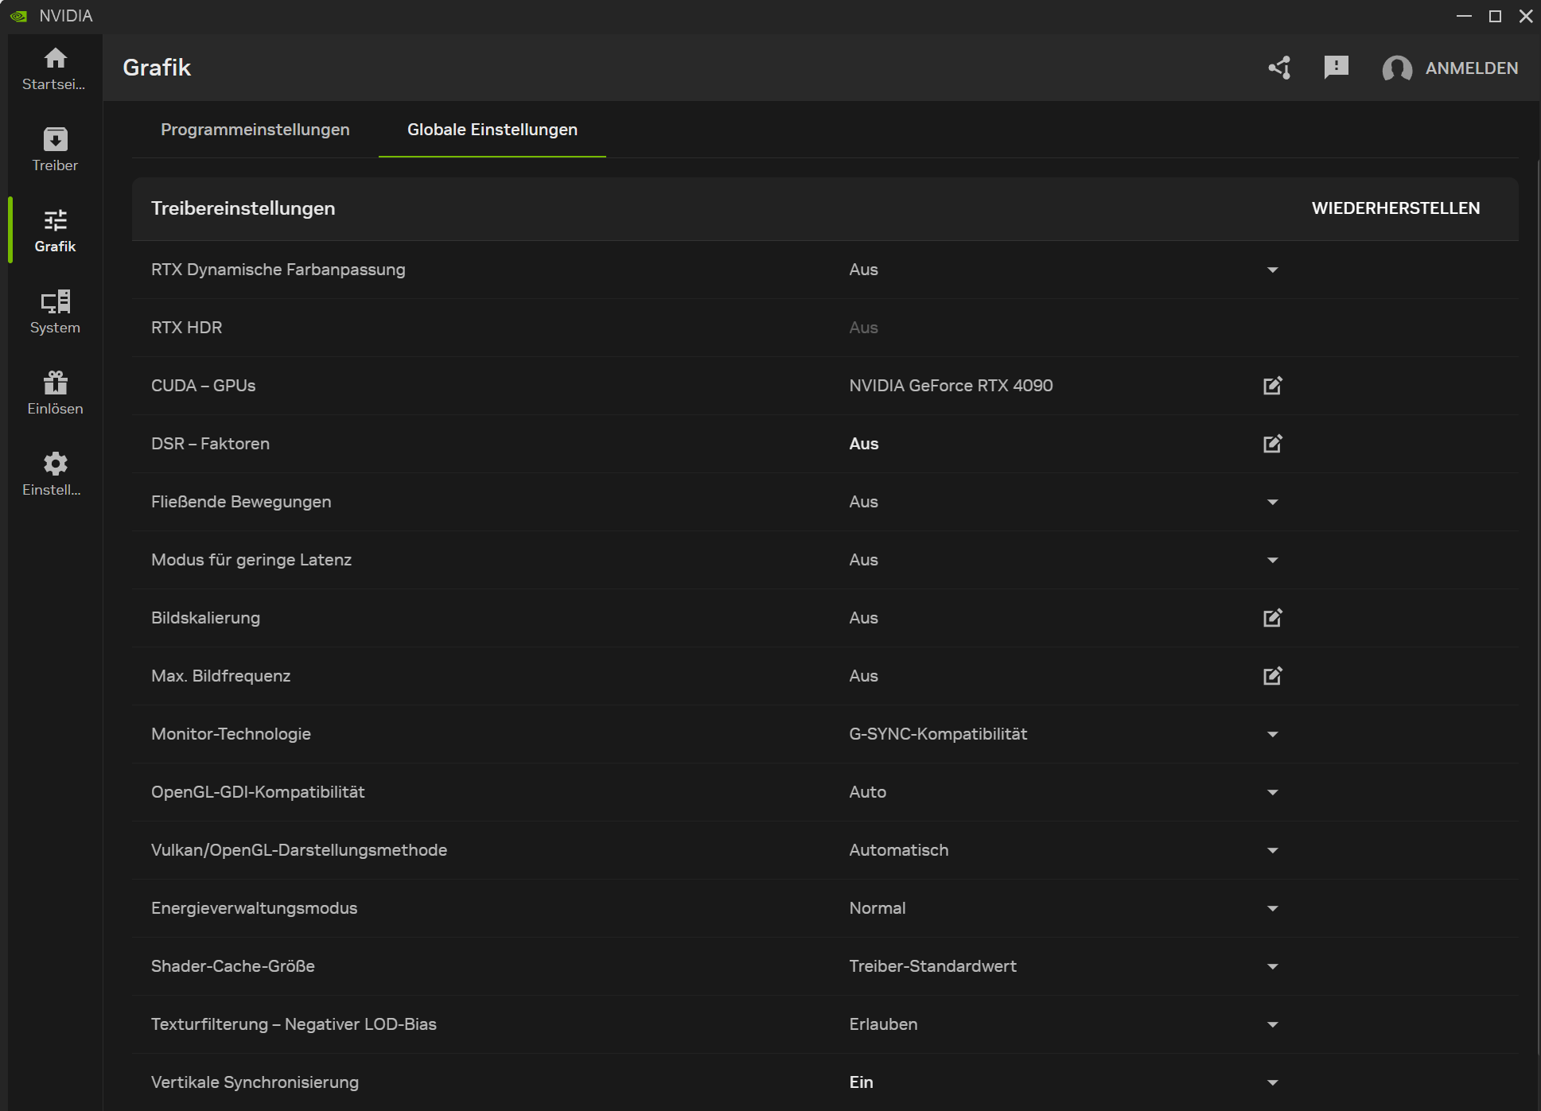Image resolution: width=1541 pixels, height=1111 pixels.
Task: Expand the Monitor-Technologie dropdown
Action: (1272, 734)
